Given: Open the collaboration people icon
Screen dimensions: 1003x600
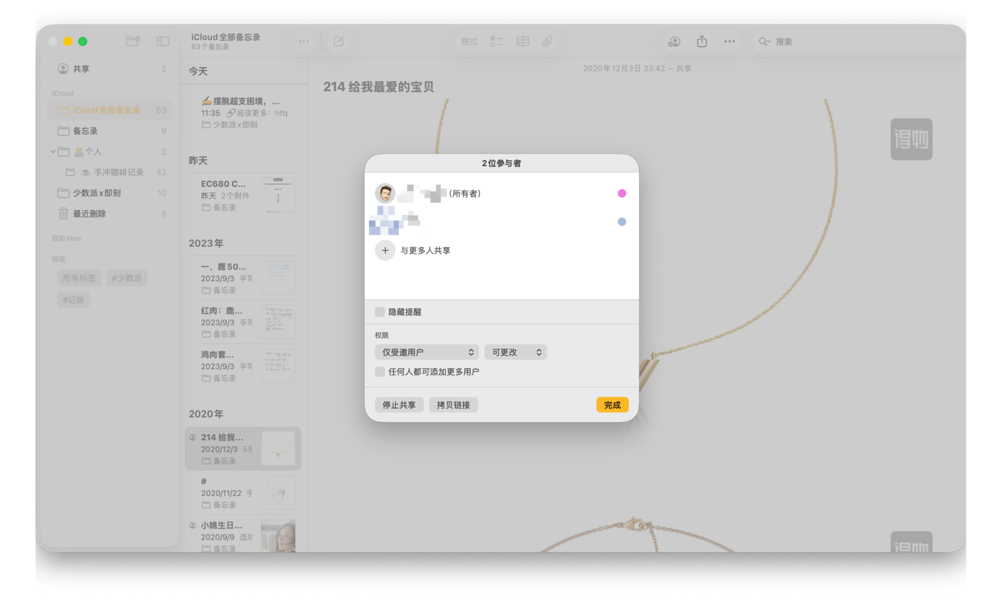Looking at the screenshot, I should (674, 41).
